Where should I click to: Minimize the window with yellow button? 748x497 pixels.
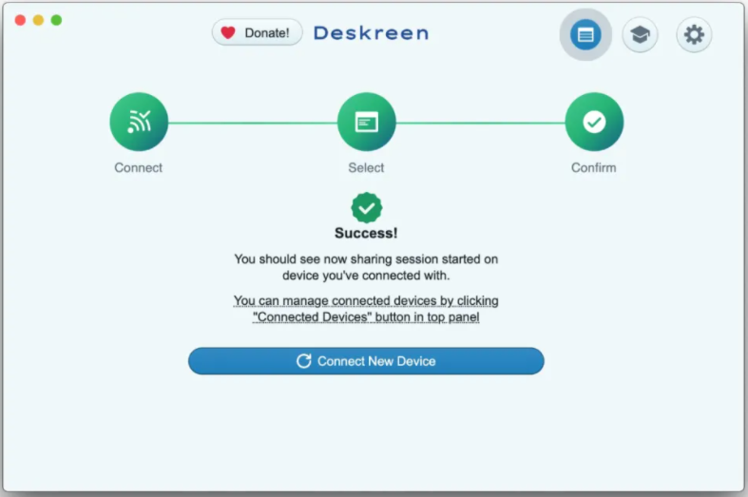[38, 20]
